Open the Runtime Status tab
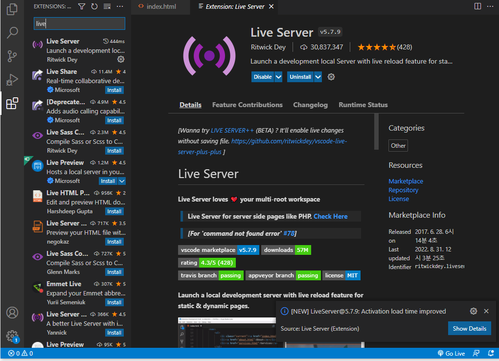The height and width of the screenshot is (361, 499). pyautogui.click(x=363, y=105)
